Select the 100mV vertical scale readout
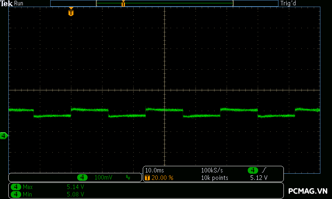 tap(103, 177)
